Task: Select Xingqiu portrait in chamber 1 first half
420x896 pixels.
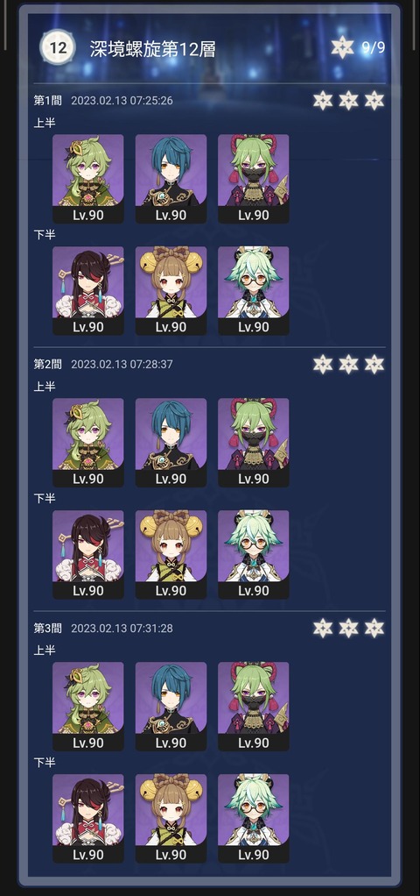Action: pyautogui.click(x=171, y=179)
